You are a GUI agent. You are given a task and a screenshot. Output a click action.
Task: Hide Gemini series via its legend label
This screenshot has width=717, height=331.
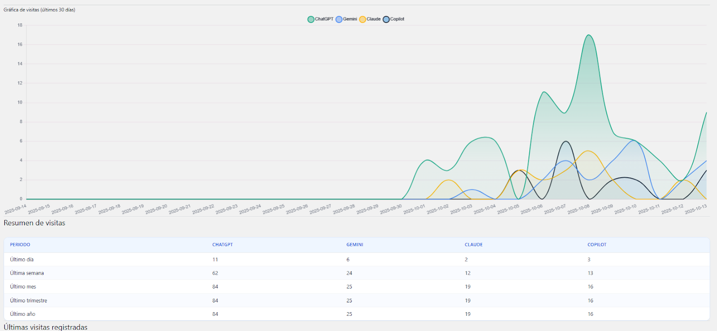(350, 19)
